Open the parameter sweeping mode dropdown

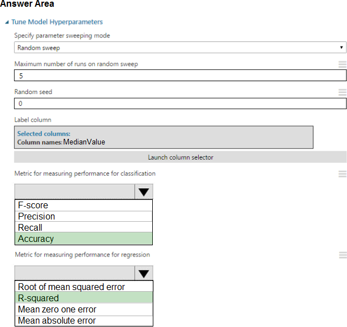point(180,48)
